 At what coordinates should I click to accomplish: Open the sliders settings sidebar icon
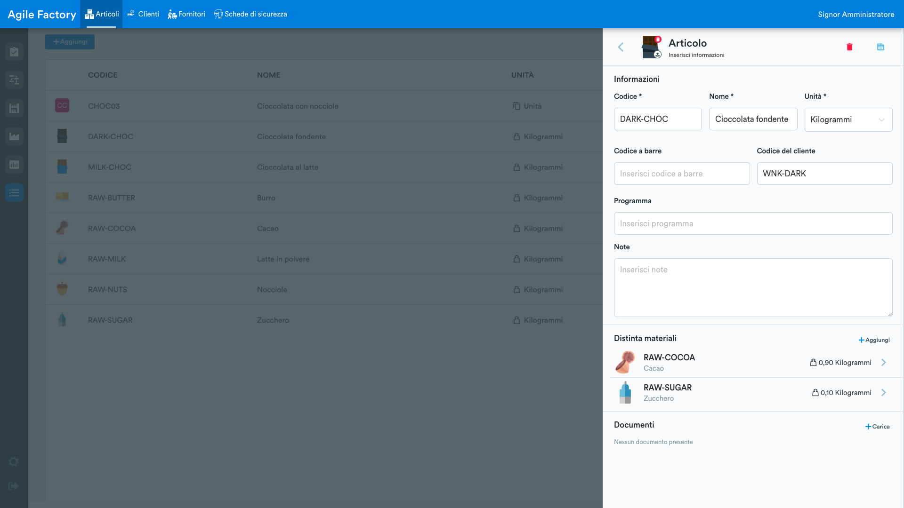tap(14, 80)
